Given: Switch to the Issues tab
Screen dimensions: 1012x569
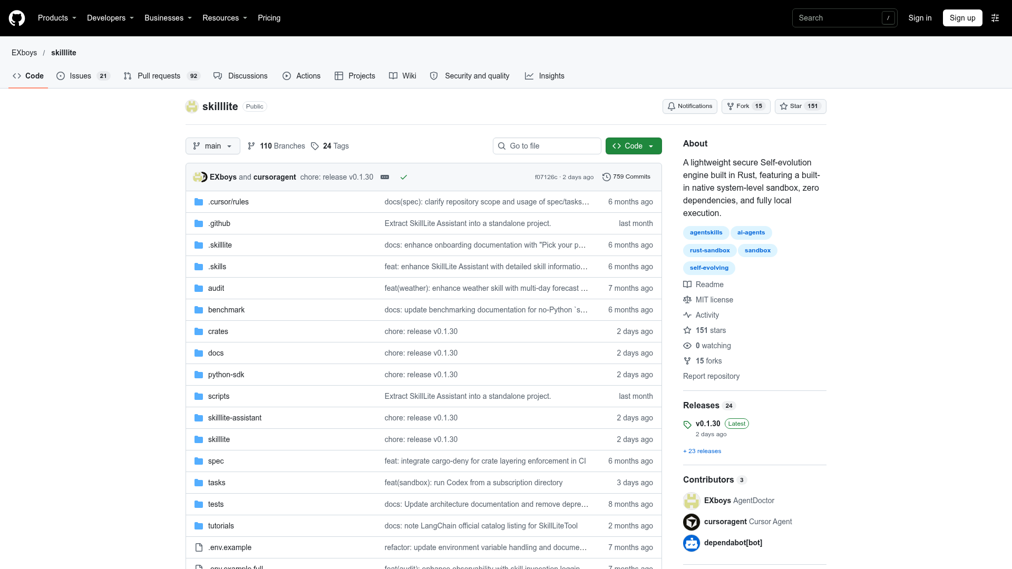Looking at the screenshot, I should tap(83, 76).
